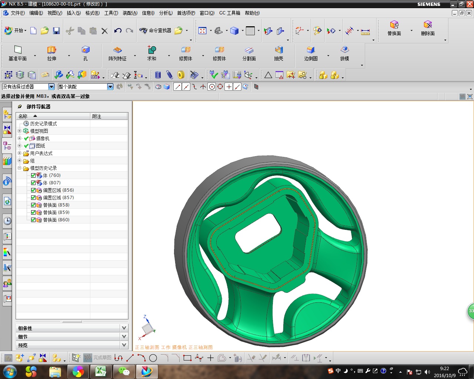Click the measure distance ruler icon
Screen dimensions: 474x379
[x=365, y=31]
